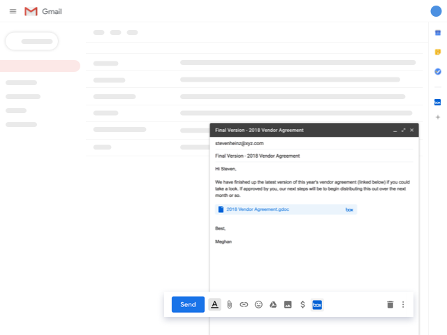This screenshot has height=335, width=447.
Task: Click the Box icon in compose toolbar
Action: [x=317, y=304]
